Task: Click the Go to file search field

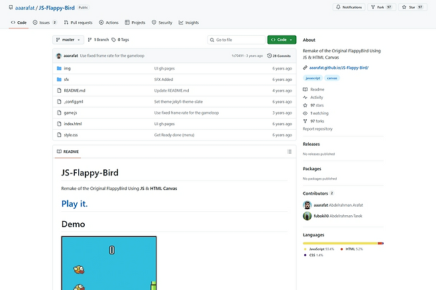Action: tap(237, 40)
